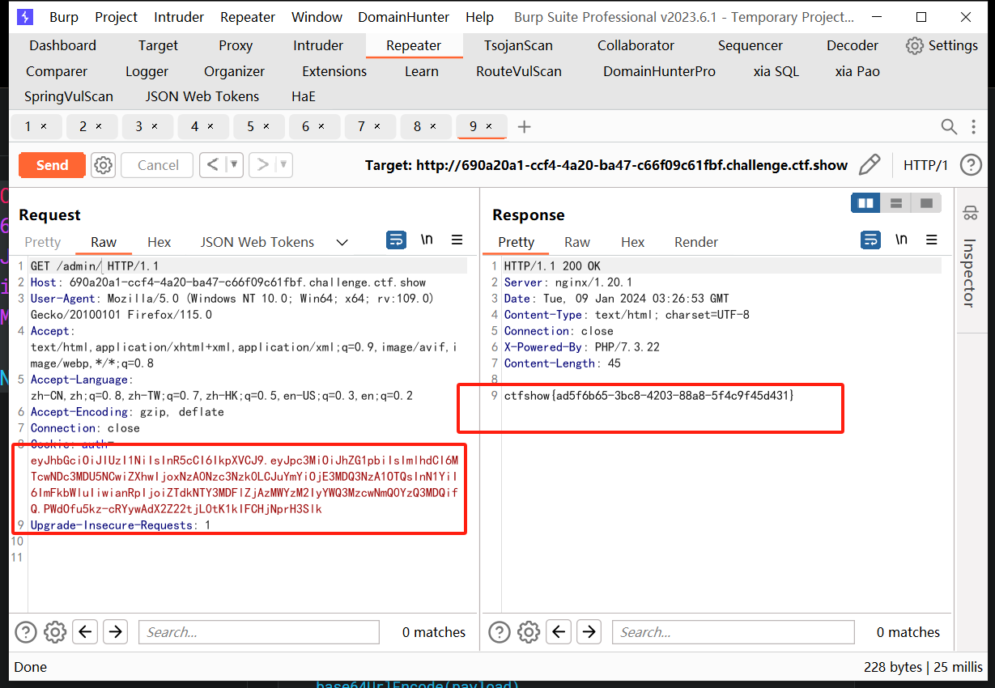
Task: Edit target with the pencil icon
Action: point(870,165)
